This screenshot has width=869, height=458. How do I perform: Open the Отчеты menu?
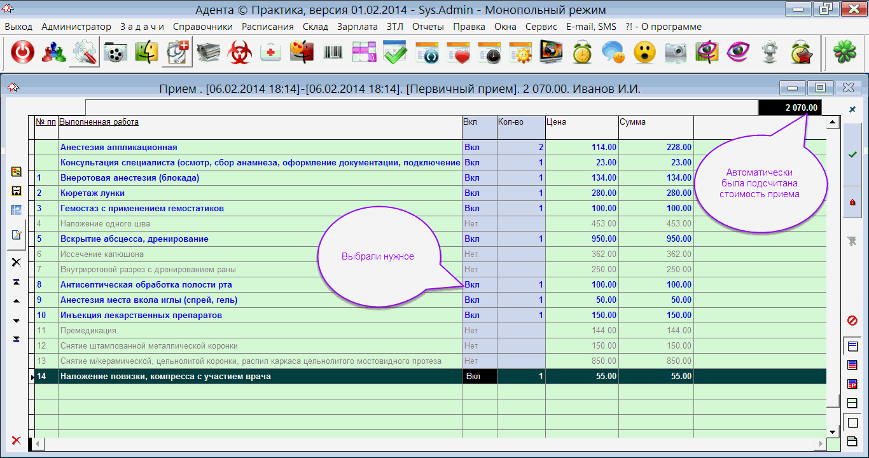[428, 27]
